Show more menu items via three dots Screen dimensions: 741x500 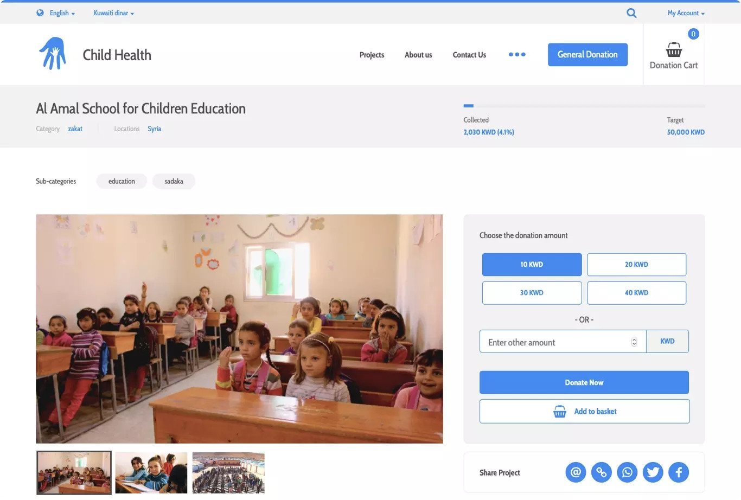coord(517,54)
